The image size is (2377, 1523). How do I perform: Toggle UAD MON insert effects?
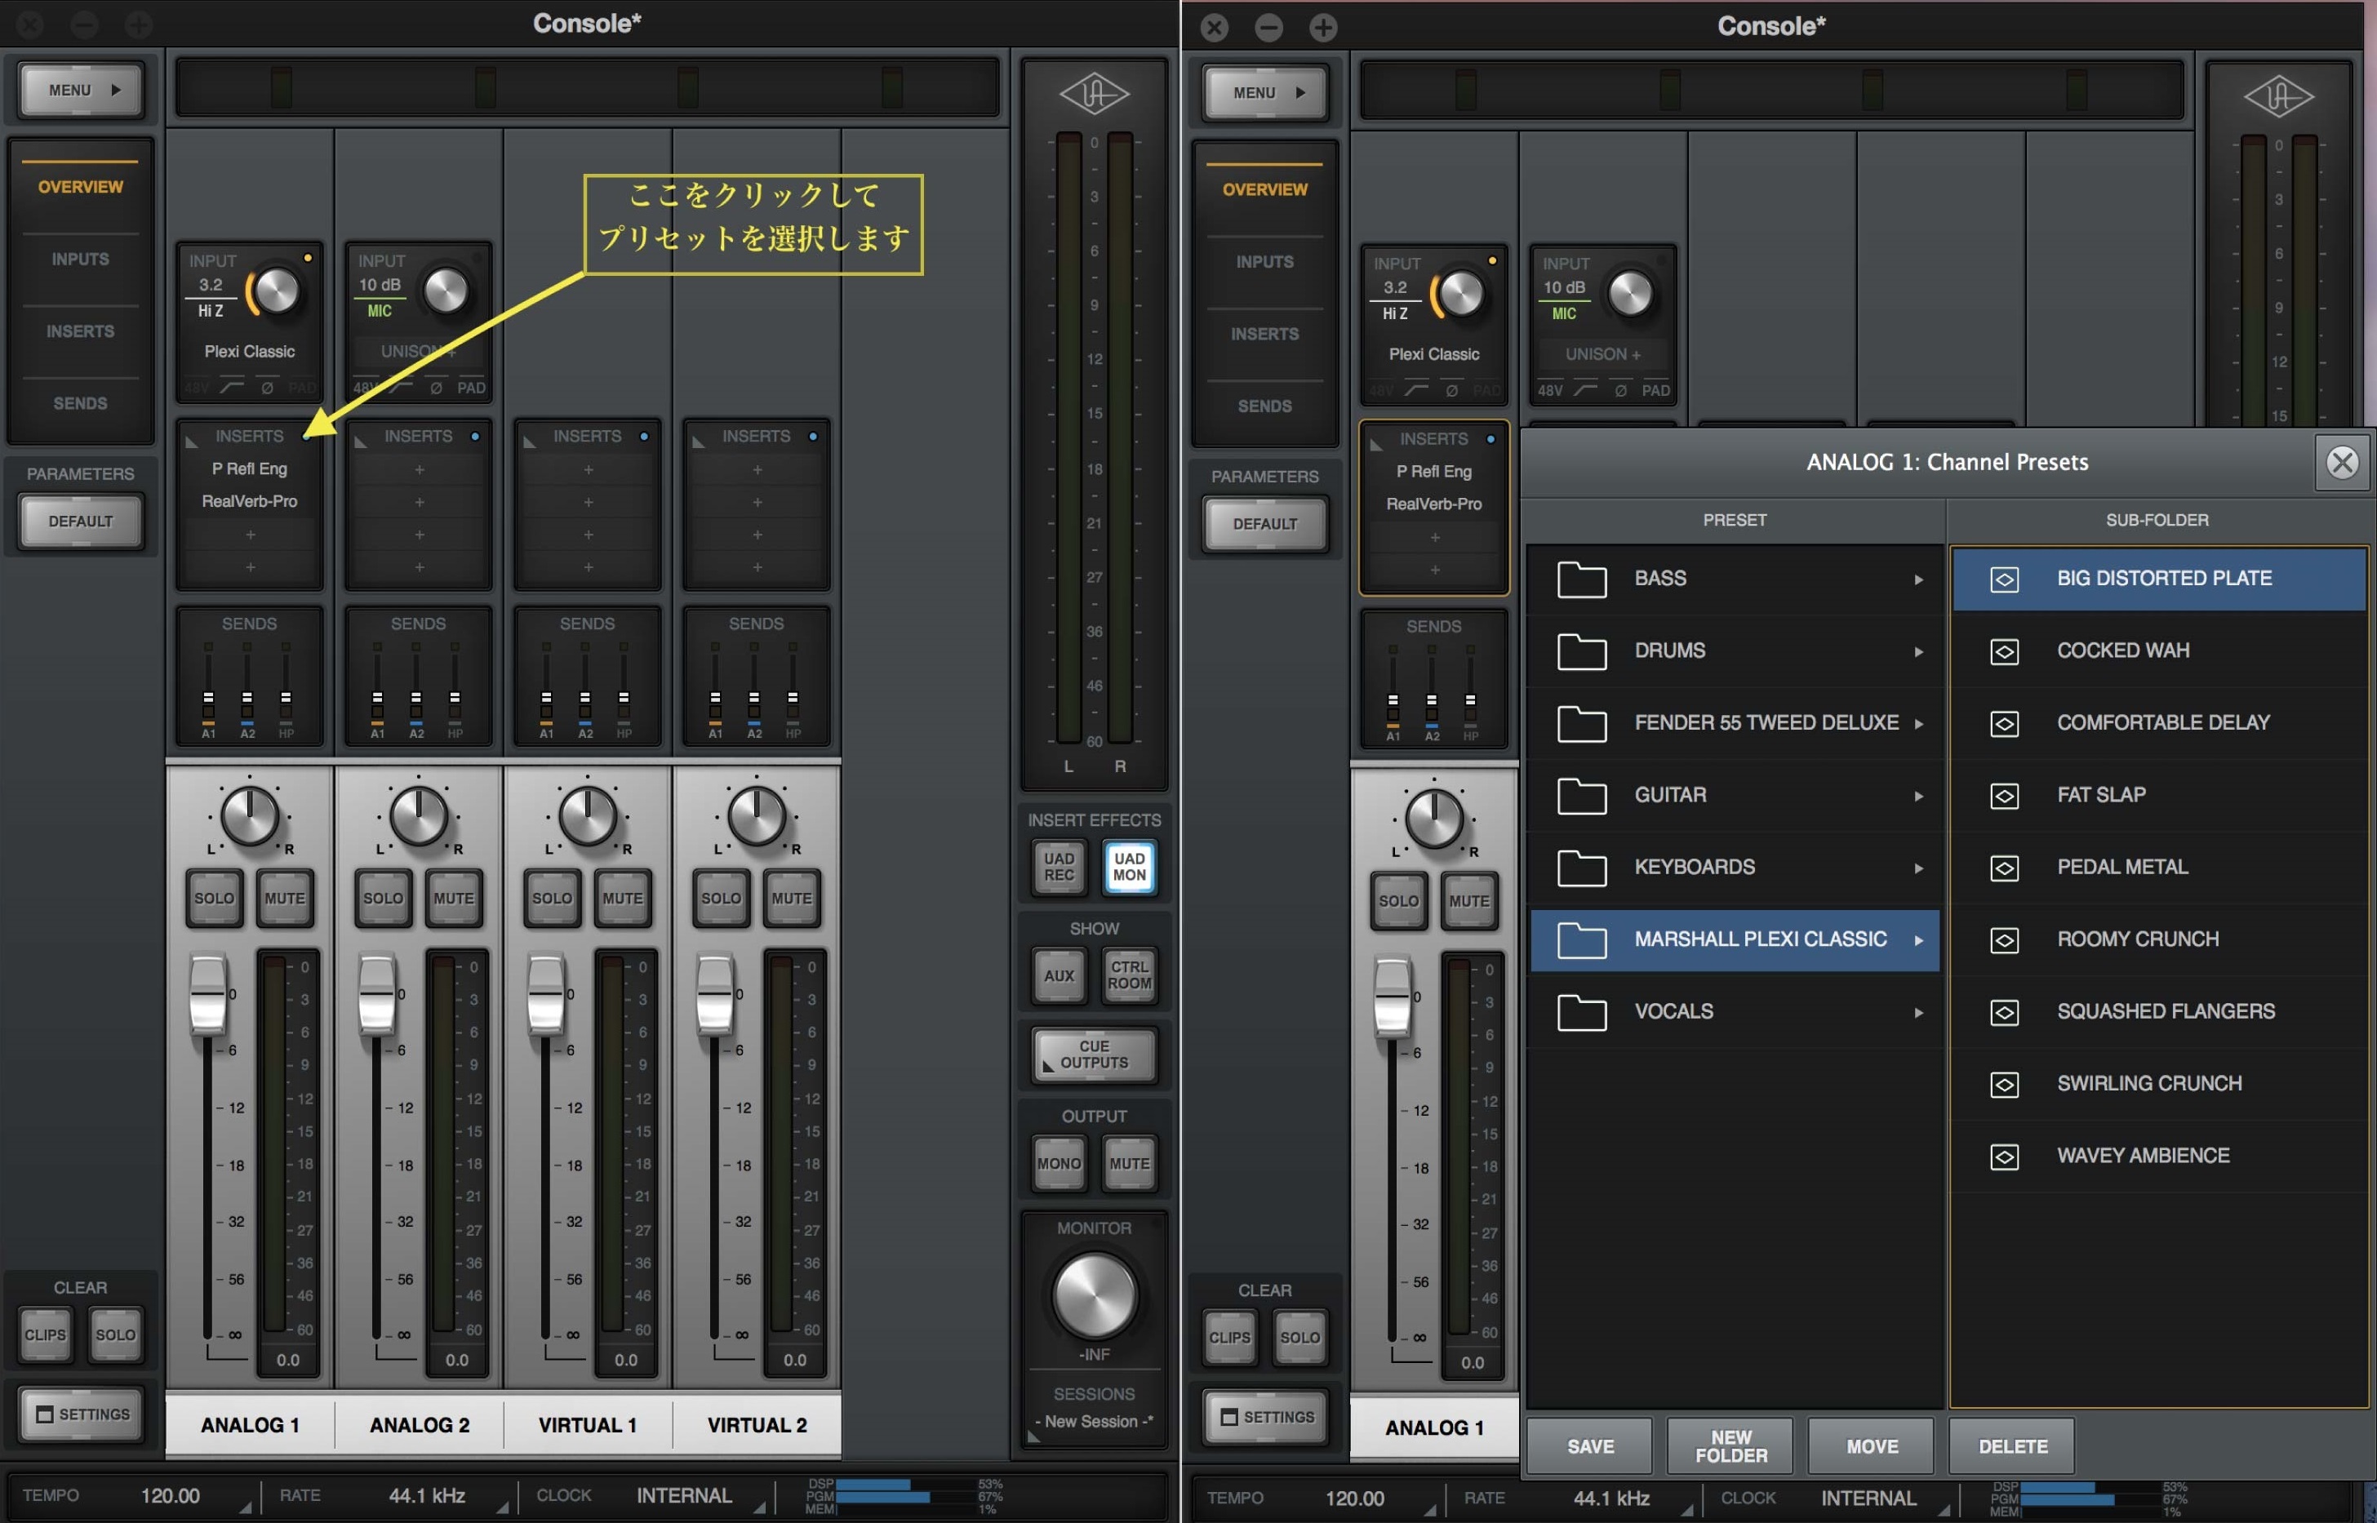tap(1129, 868)
